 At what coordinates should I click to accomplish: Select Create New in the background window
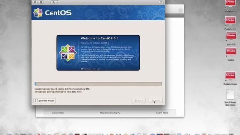point(58,112)
